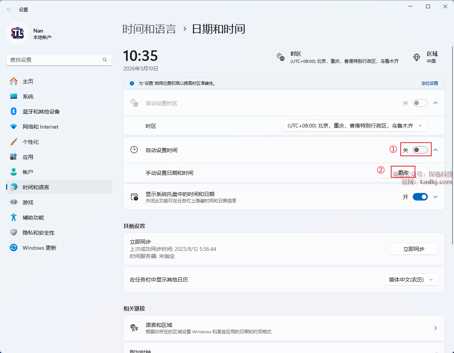Screen dimensions: 454x353
Task: Go to 应用 in the sidebar
Action: click(x=28, y=157)
